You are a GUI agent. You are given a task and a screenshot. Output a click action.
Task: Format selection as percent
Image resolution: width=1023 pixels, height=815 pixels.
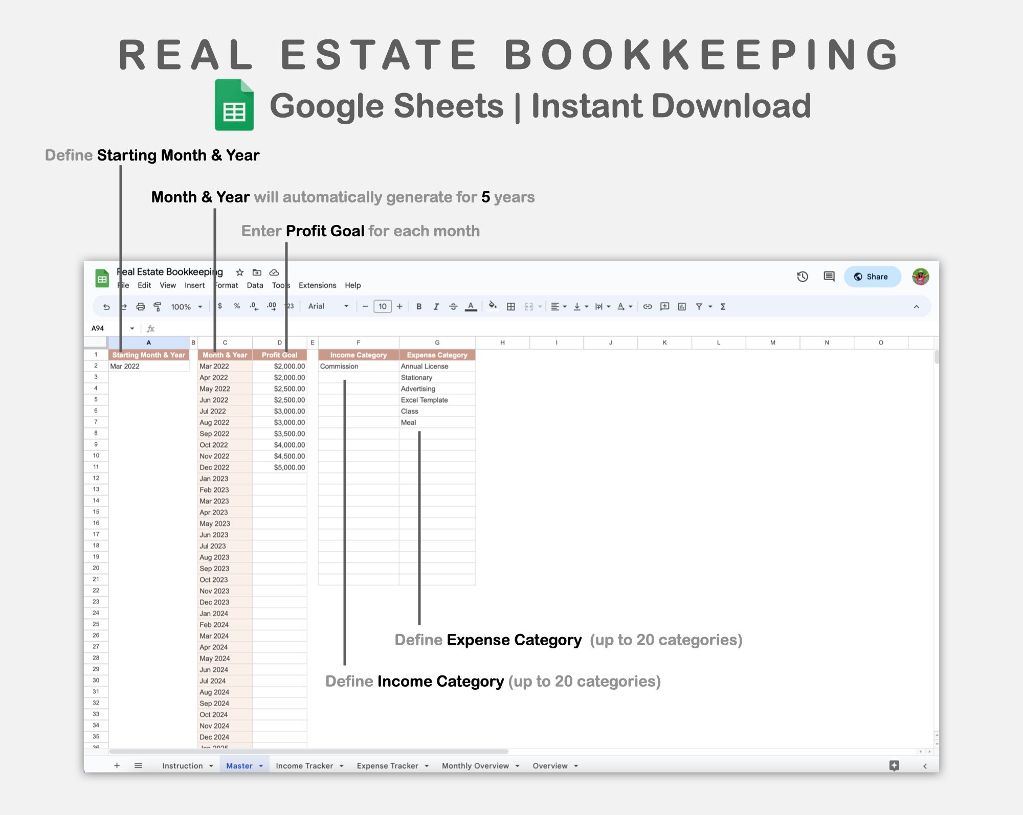click(236, 306)
